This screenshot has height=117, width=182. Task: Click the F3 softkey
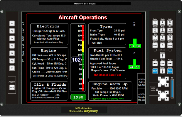[12, 38]
